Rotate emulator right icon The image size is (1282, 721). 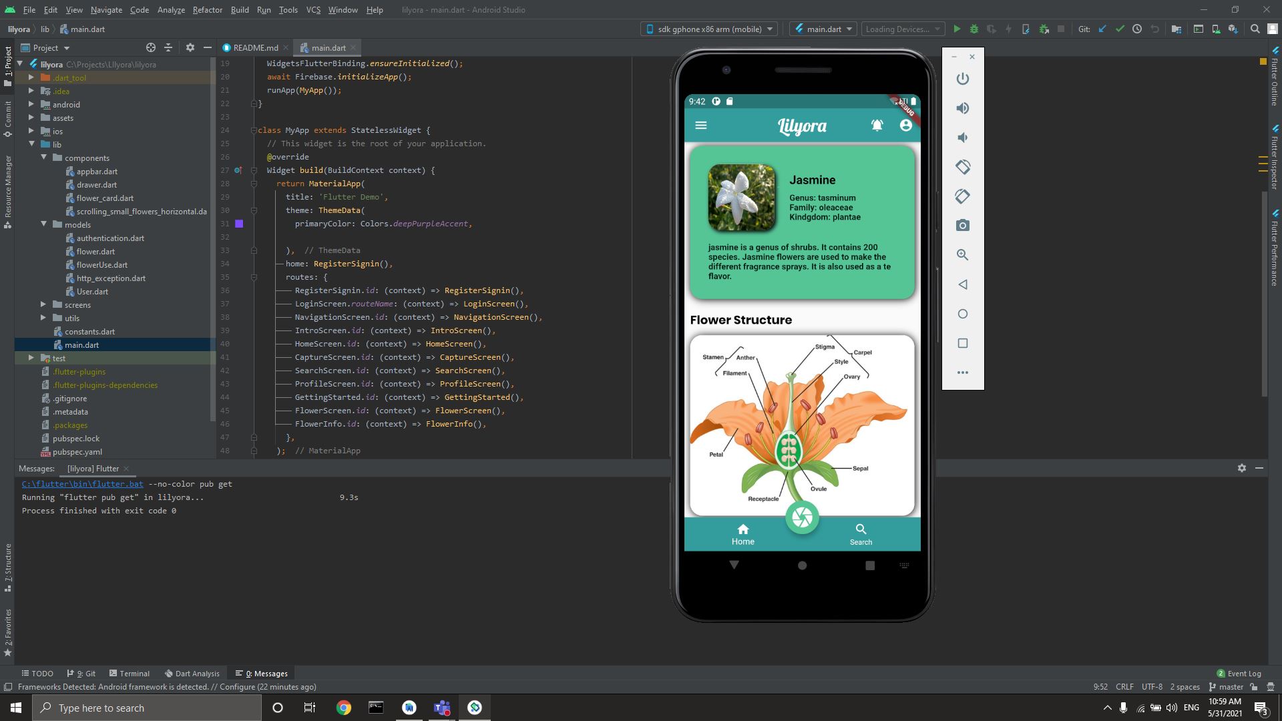pos(962,196)
